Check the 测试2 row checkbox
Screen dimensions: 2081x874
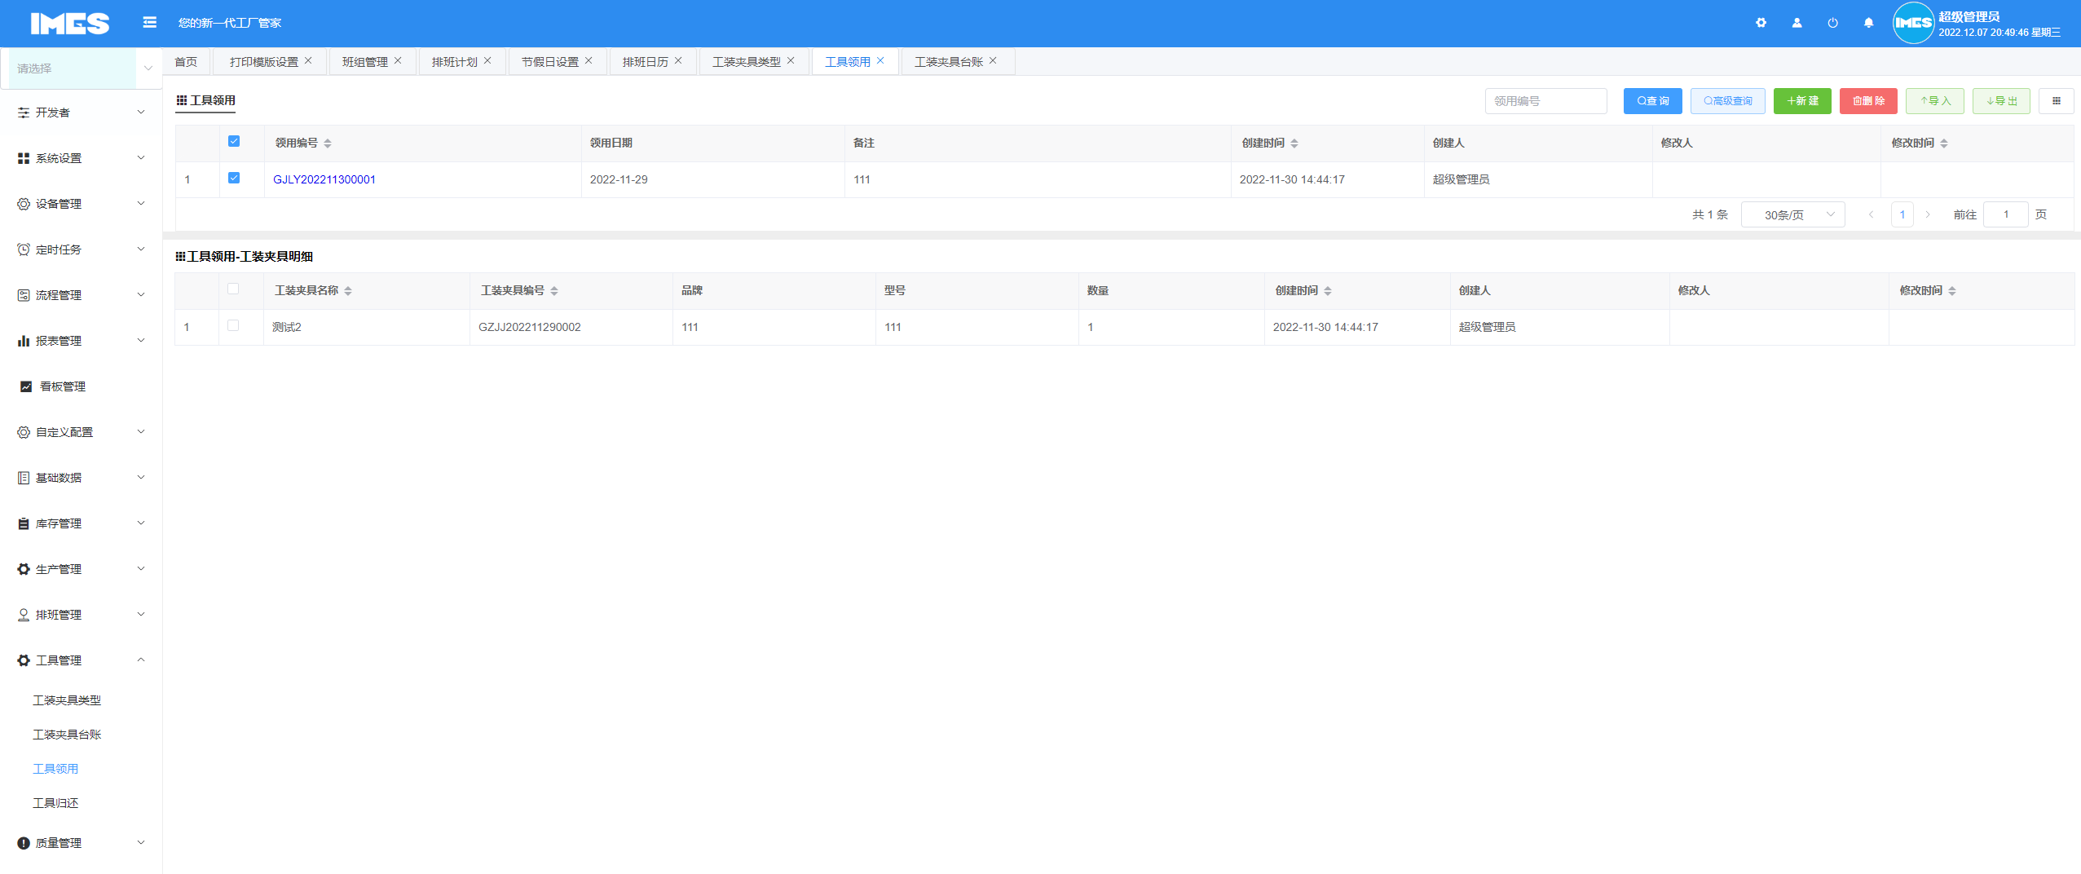pos(233,325)
